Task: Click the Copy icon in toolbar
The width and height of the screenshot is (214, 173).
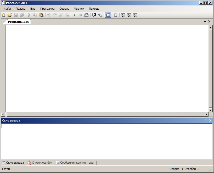Action: [35, 15]
